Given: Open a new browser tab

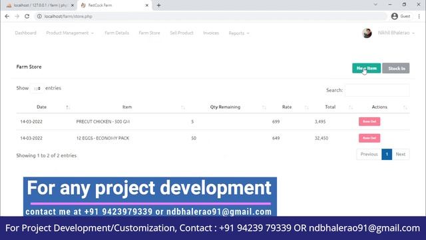Looking at the screenshot, I should [158, 5].
